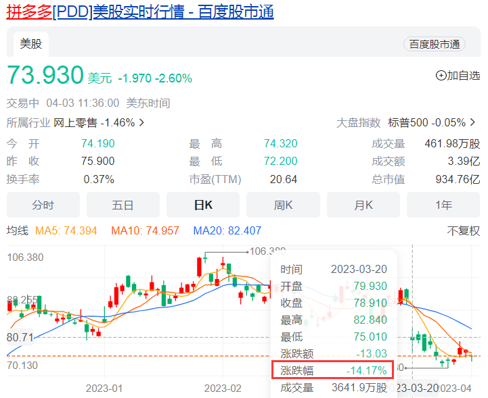
Task: Click the 2023-02 date label on chart axis
Action: (x=223, y=388)
